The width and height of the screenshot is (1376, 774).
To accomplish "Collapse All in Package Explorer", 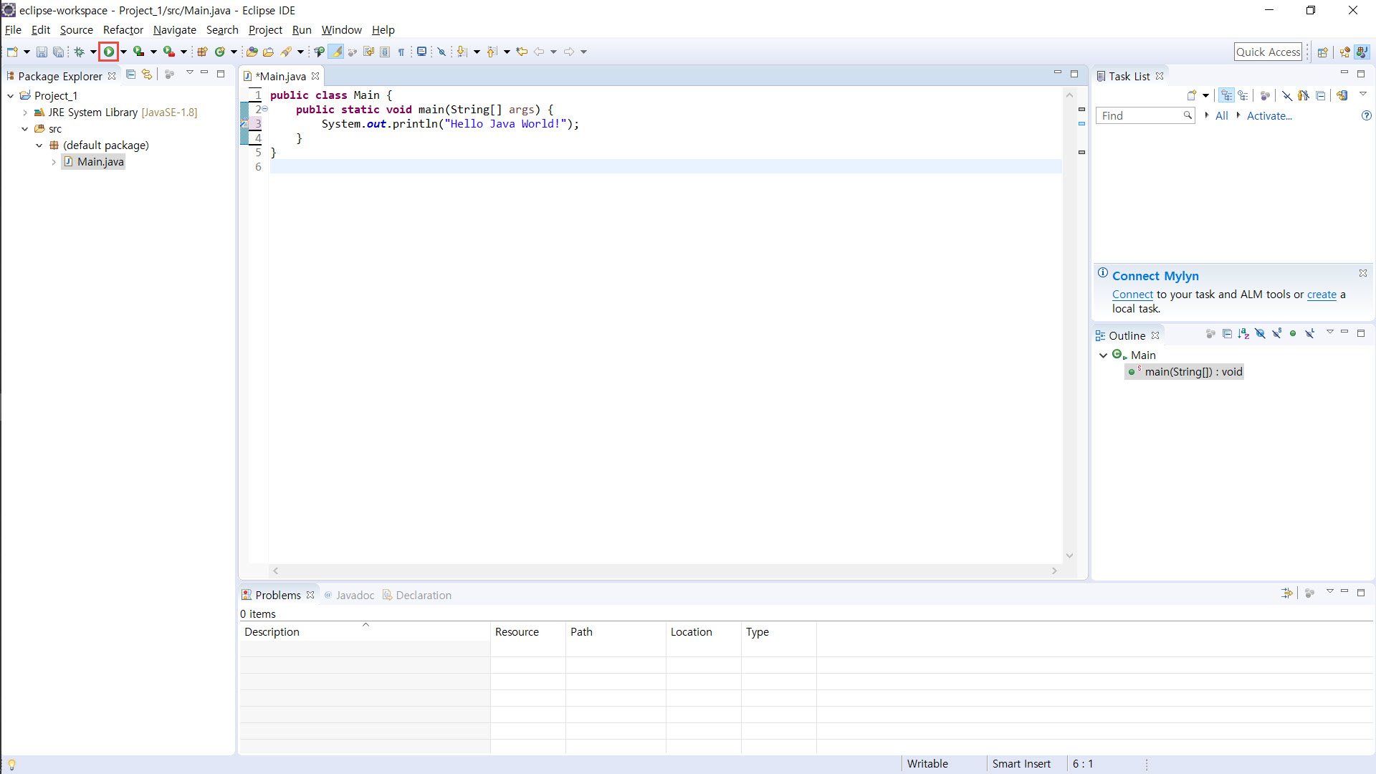I will click(130, 74).
